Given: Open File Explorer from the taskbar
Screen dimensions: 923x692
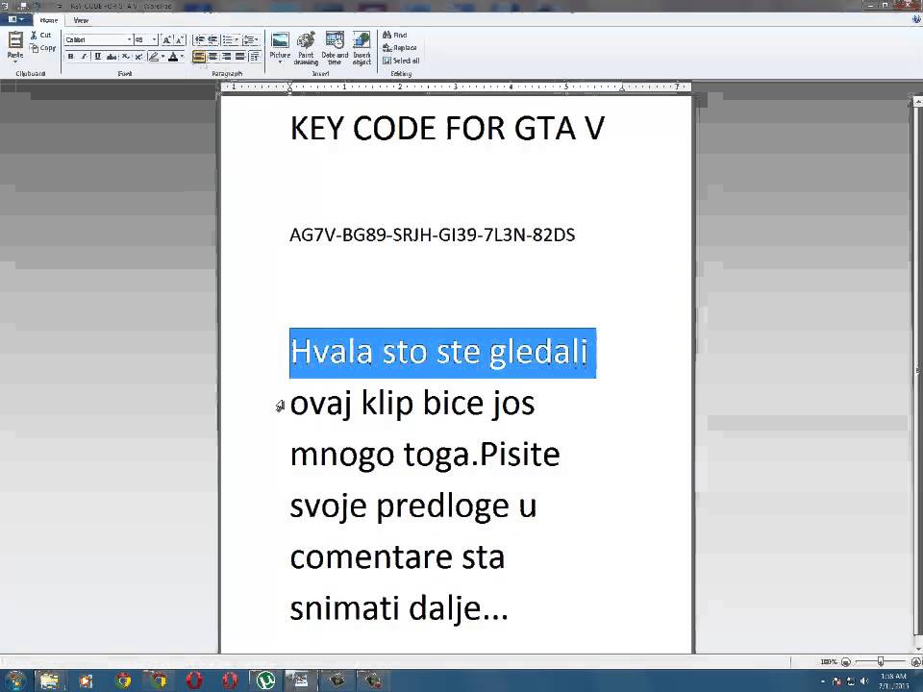Looking at the screenshot, I should 49,680.
